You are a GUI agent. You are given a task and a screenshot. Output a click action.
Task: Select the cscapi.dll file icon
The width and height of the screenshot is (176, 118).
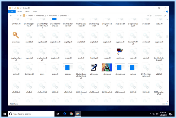68,52
